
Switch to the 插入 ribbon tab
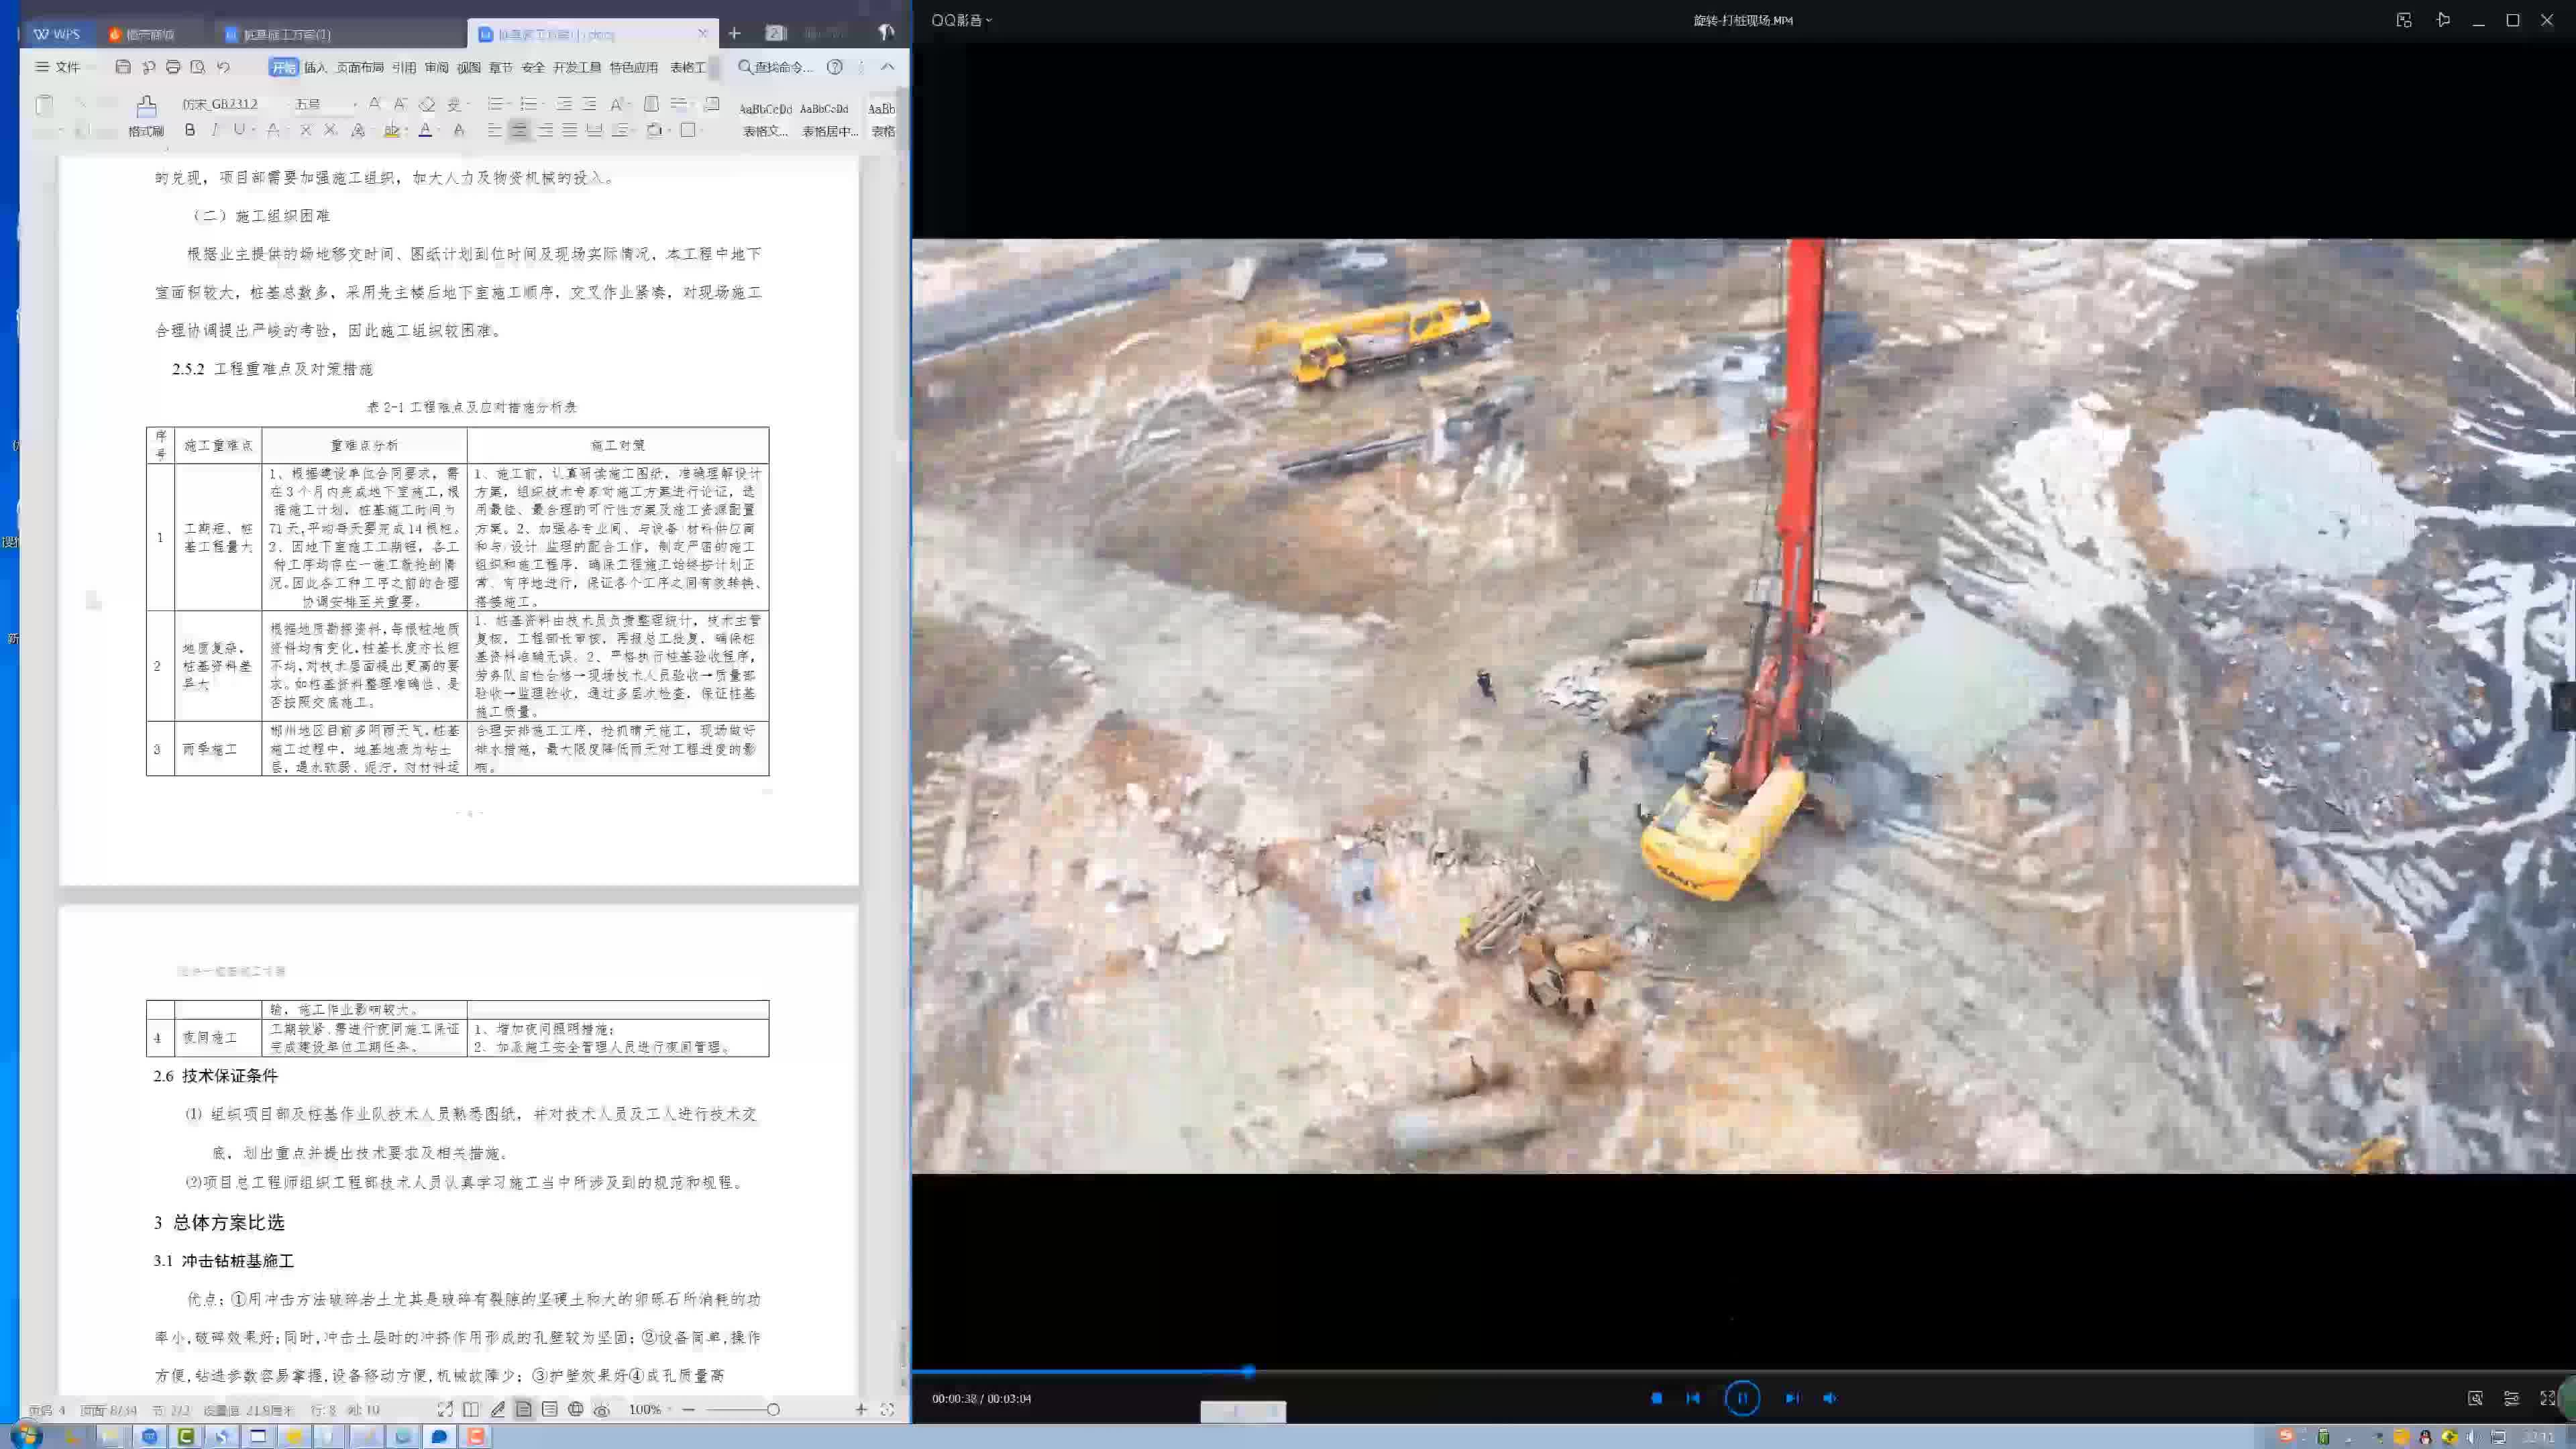(x=315, y=67)
